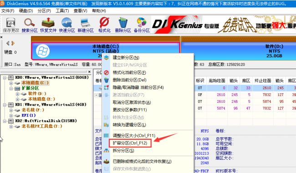
Task: Expand the EFI(1) tree node
Action: (x=11, y=116)
